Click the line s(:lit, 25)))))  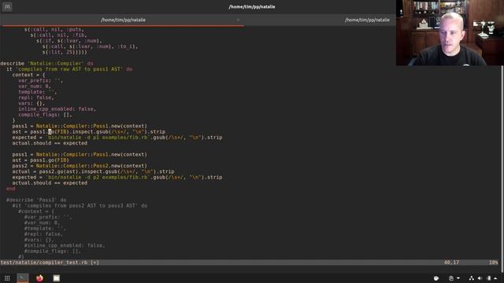tap(65, 53)
